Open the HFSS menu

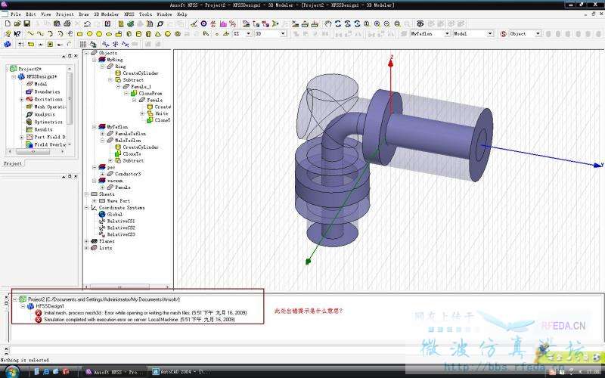click(129, 14)
